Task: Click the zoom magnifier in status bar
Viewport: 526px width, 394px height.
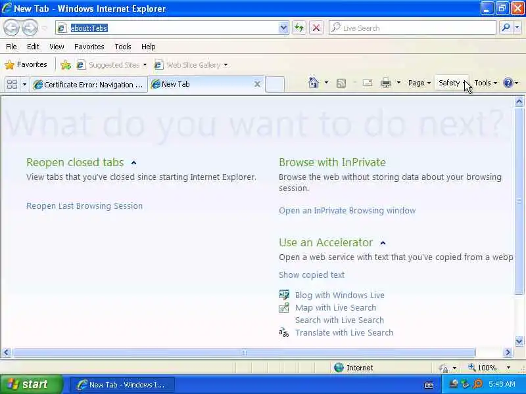Action: click(x=472, y=368)
